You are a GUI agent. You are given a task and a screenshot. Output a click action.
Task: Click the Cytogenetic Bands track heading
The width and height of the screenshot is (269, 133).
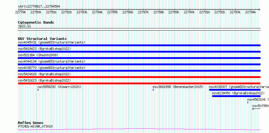[x=36, y=22]
